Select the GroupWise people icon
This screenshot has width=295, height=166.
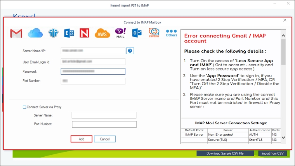click(54, 33)
